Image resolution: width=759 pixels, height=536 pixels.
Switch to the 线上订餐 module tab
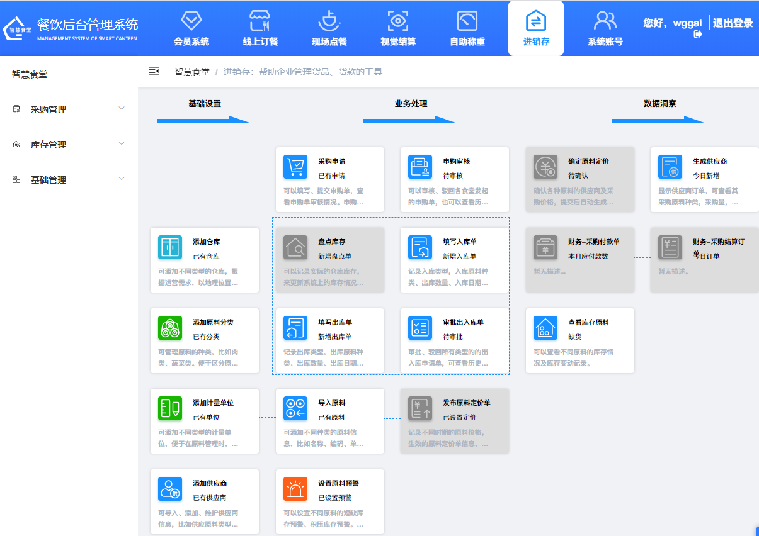click(x=260, y=28)
